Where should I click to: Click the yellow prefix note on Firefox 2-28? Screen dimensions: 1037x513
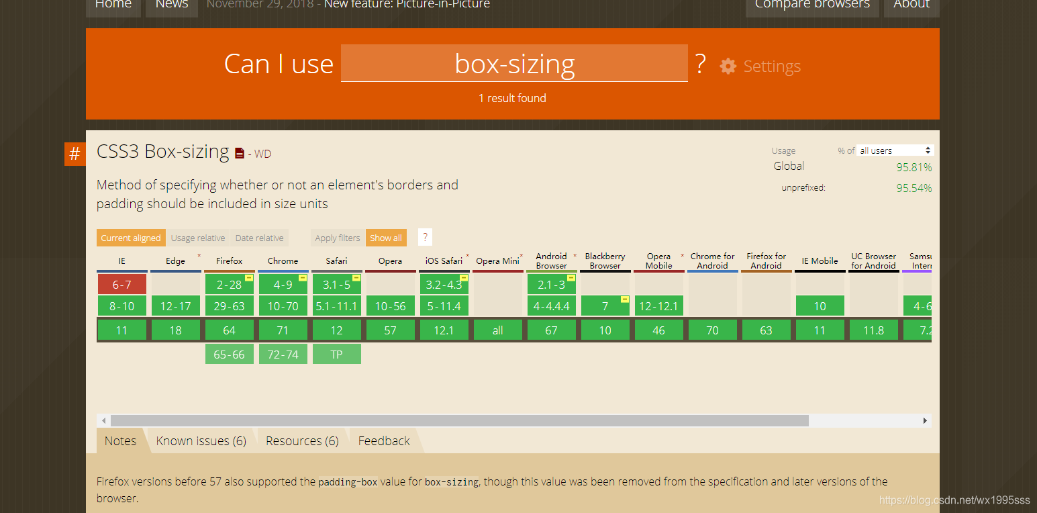pyautogui.click(x=248, y=278)
